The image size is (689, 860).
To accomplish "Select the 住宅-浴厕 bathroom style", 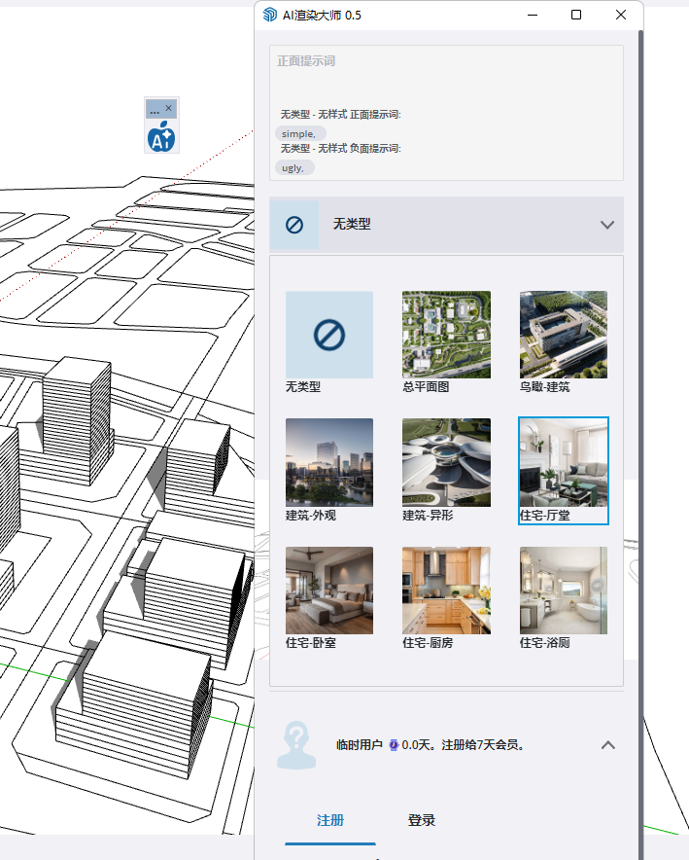I will point(564,591).
